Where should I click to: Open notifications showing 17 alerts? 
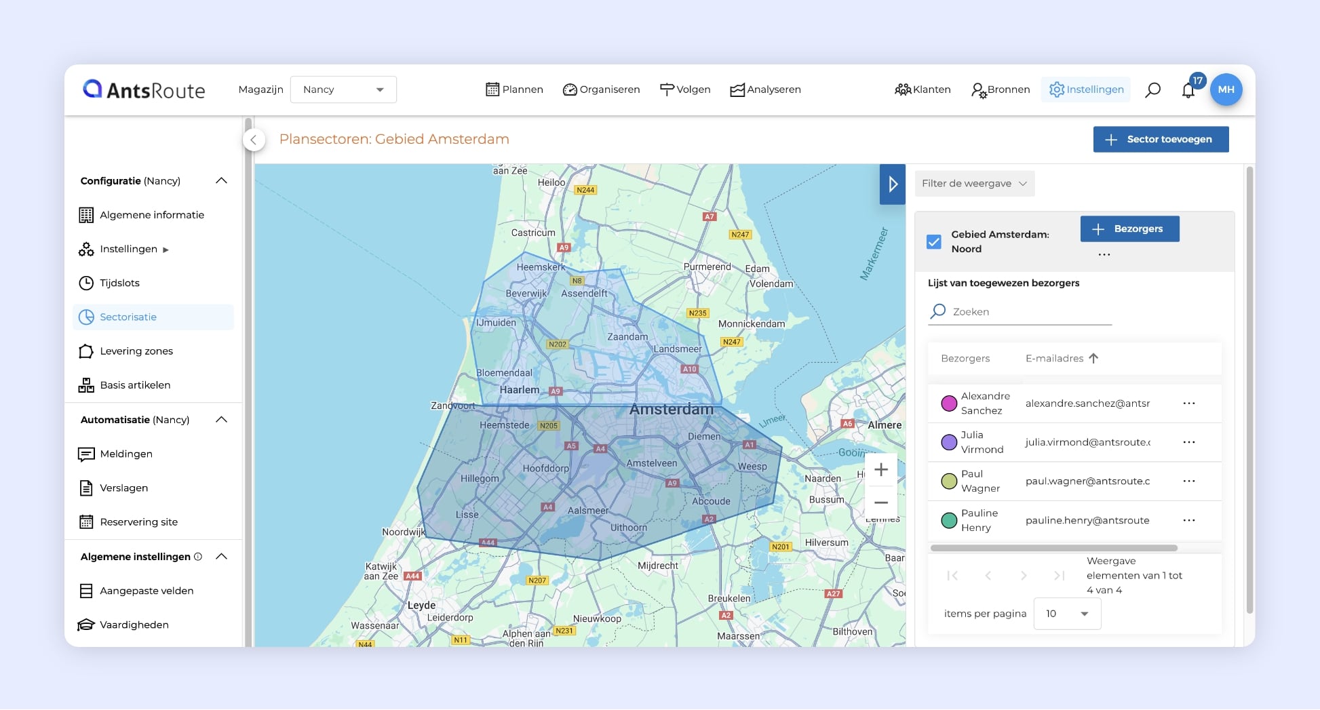[x=1189, y=89]
